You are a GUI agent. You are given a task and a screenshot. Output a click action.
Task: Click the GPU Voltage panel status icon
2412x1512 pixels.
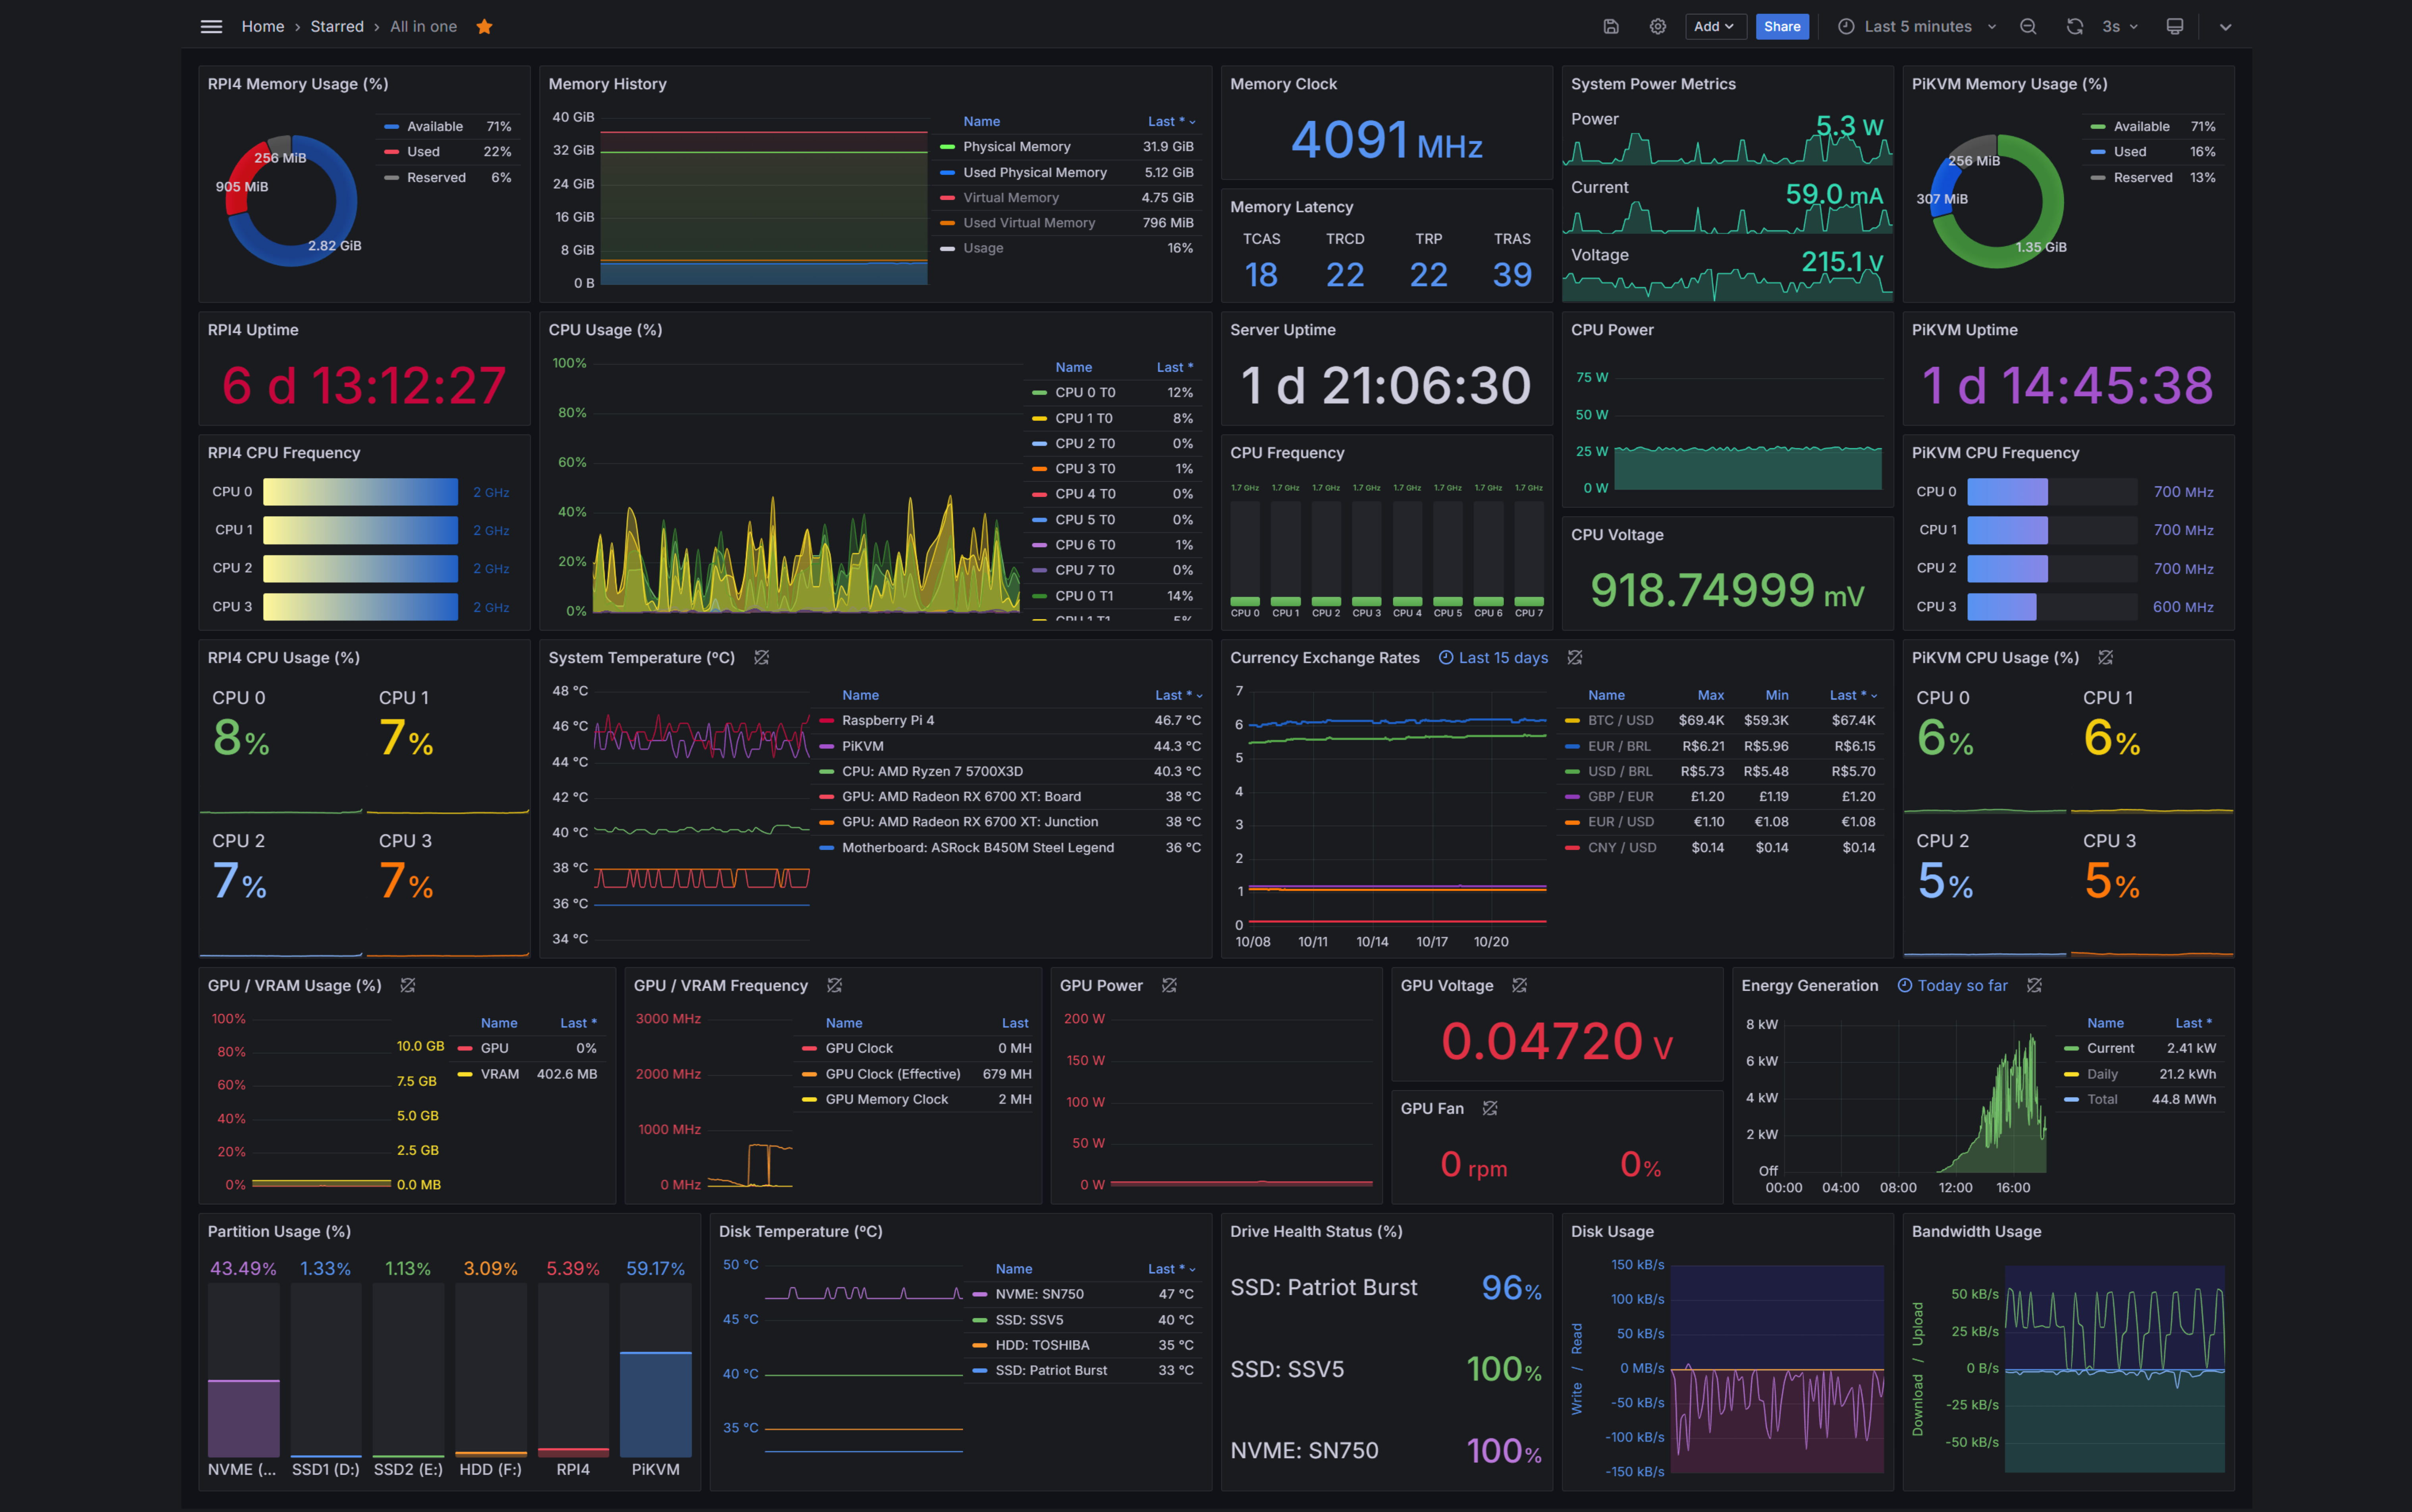[1520, 985]
